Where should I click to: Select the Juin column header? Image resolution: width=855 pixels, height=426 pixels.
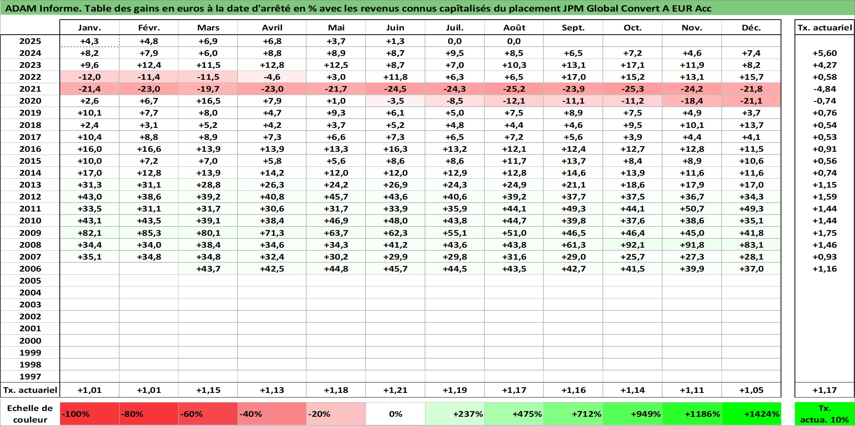point(395,27)
